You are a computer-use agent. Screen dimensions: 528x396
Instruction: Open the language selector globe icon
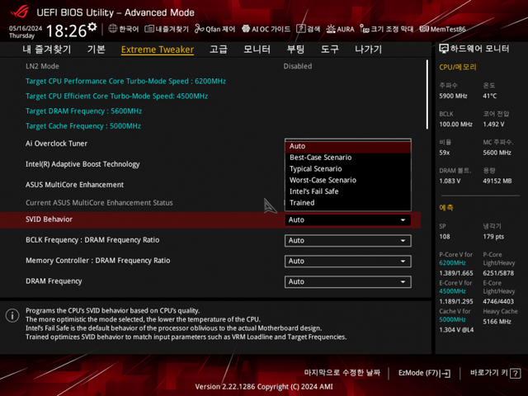coord(114,28)
